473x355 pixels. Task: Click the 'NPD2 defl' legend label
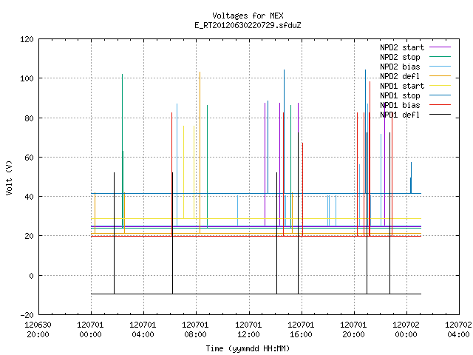pos(400,76)
